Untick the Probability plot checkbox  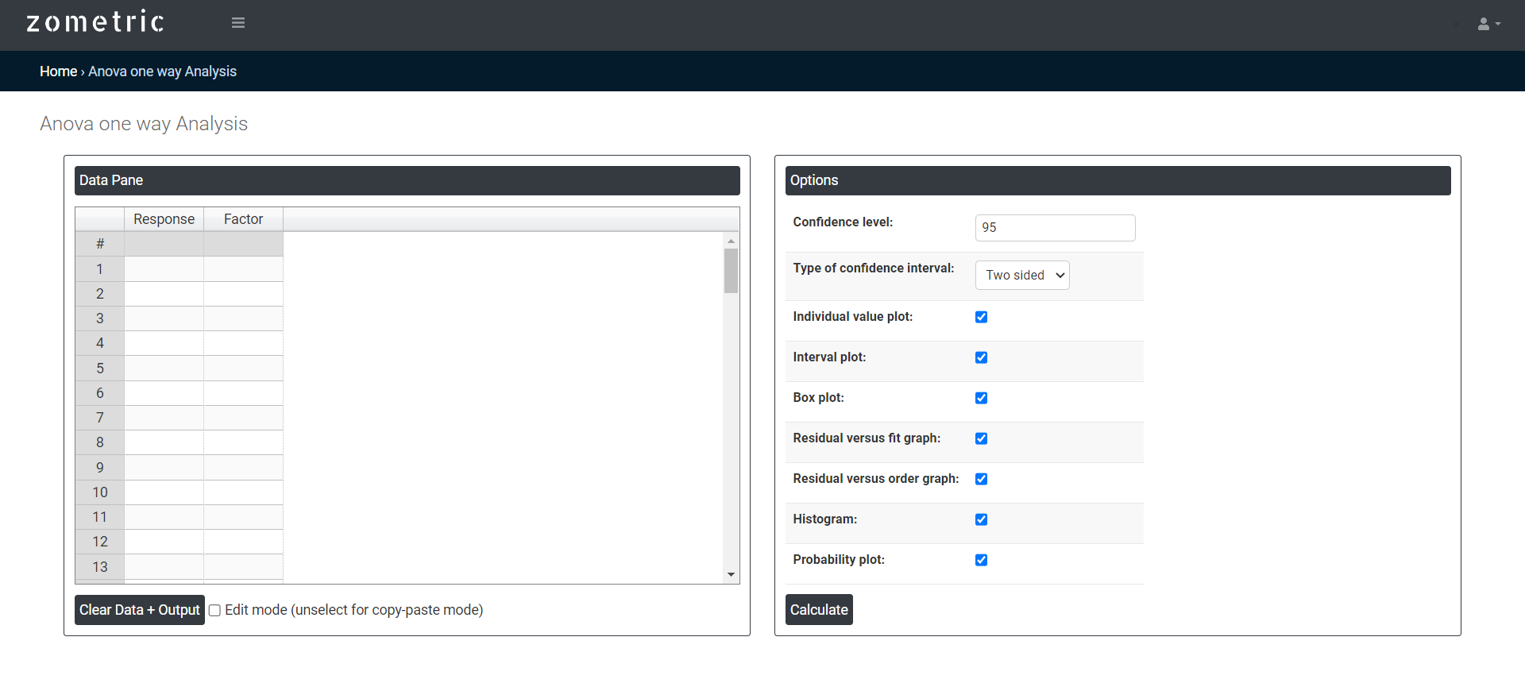click(981, 560)
